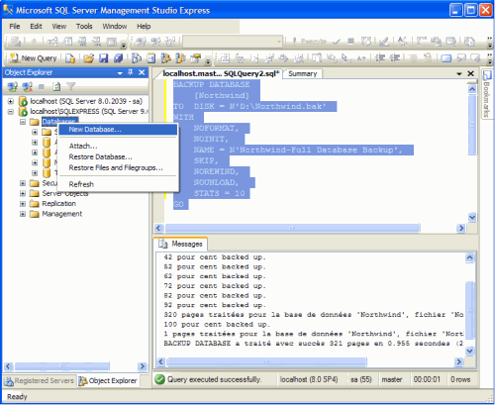The width and height of the screenshot is (495, 405).
Task: Open the View menu
Action: [59, 27]
